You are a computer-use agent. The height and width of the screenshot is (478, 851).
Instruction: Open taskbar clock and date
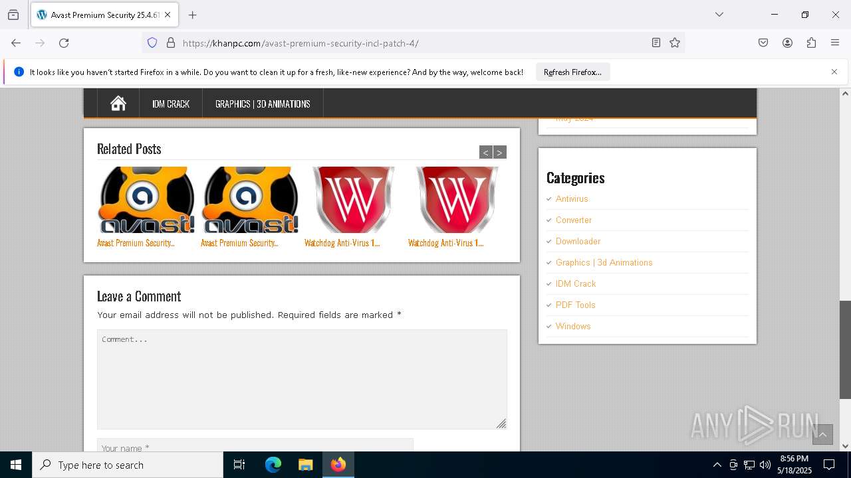coord(794,465)
